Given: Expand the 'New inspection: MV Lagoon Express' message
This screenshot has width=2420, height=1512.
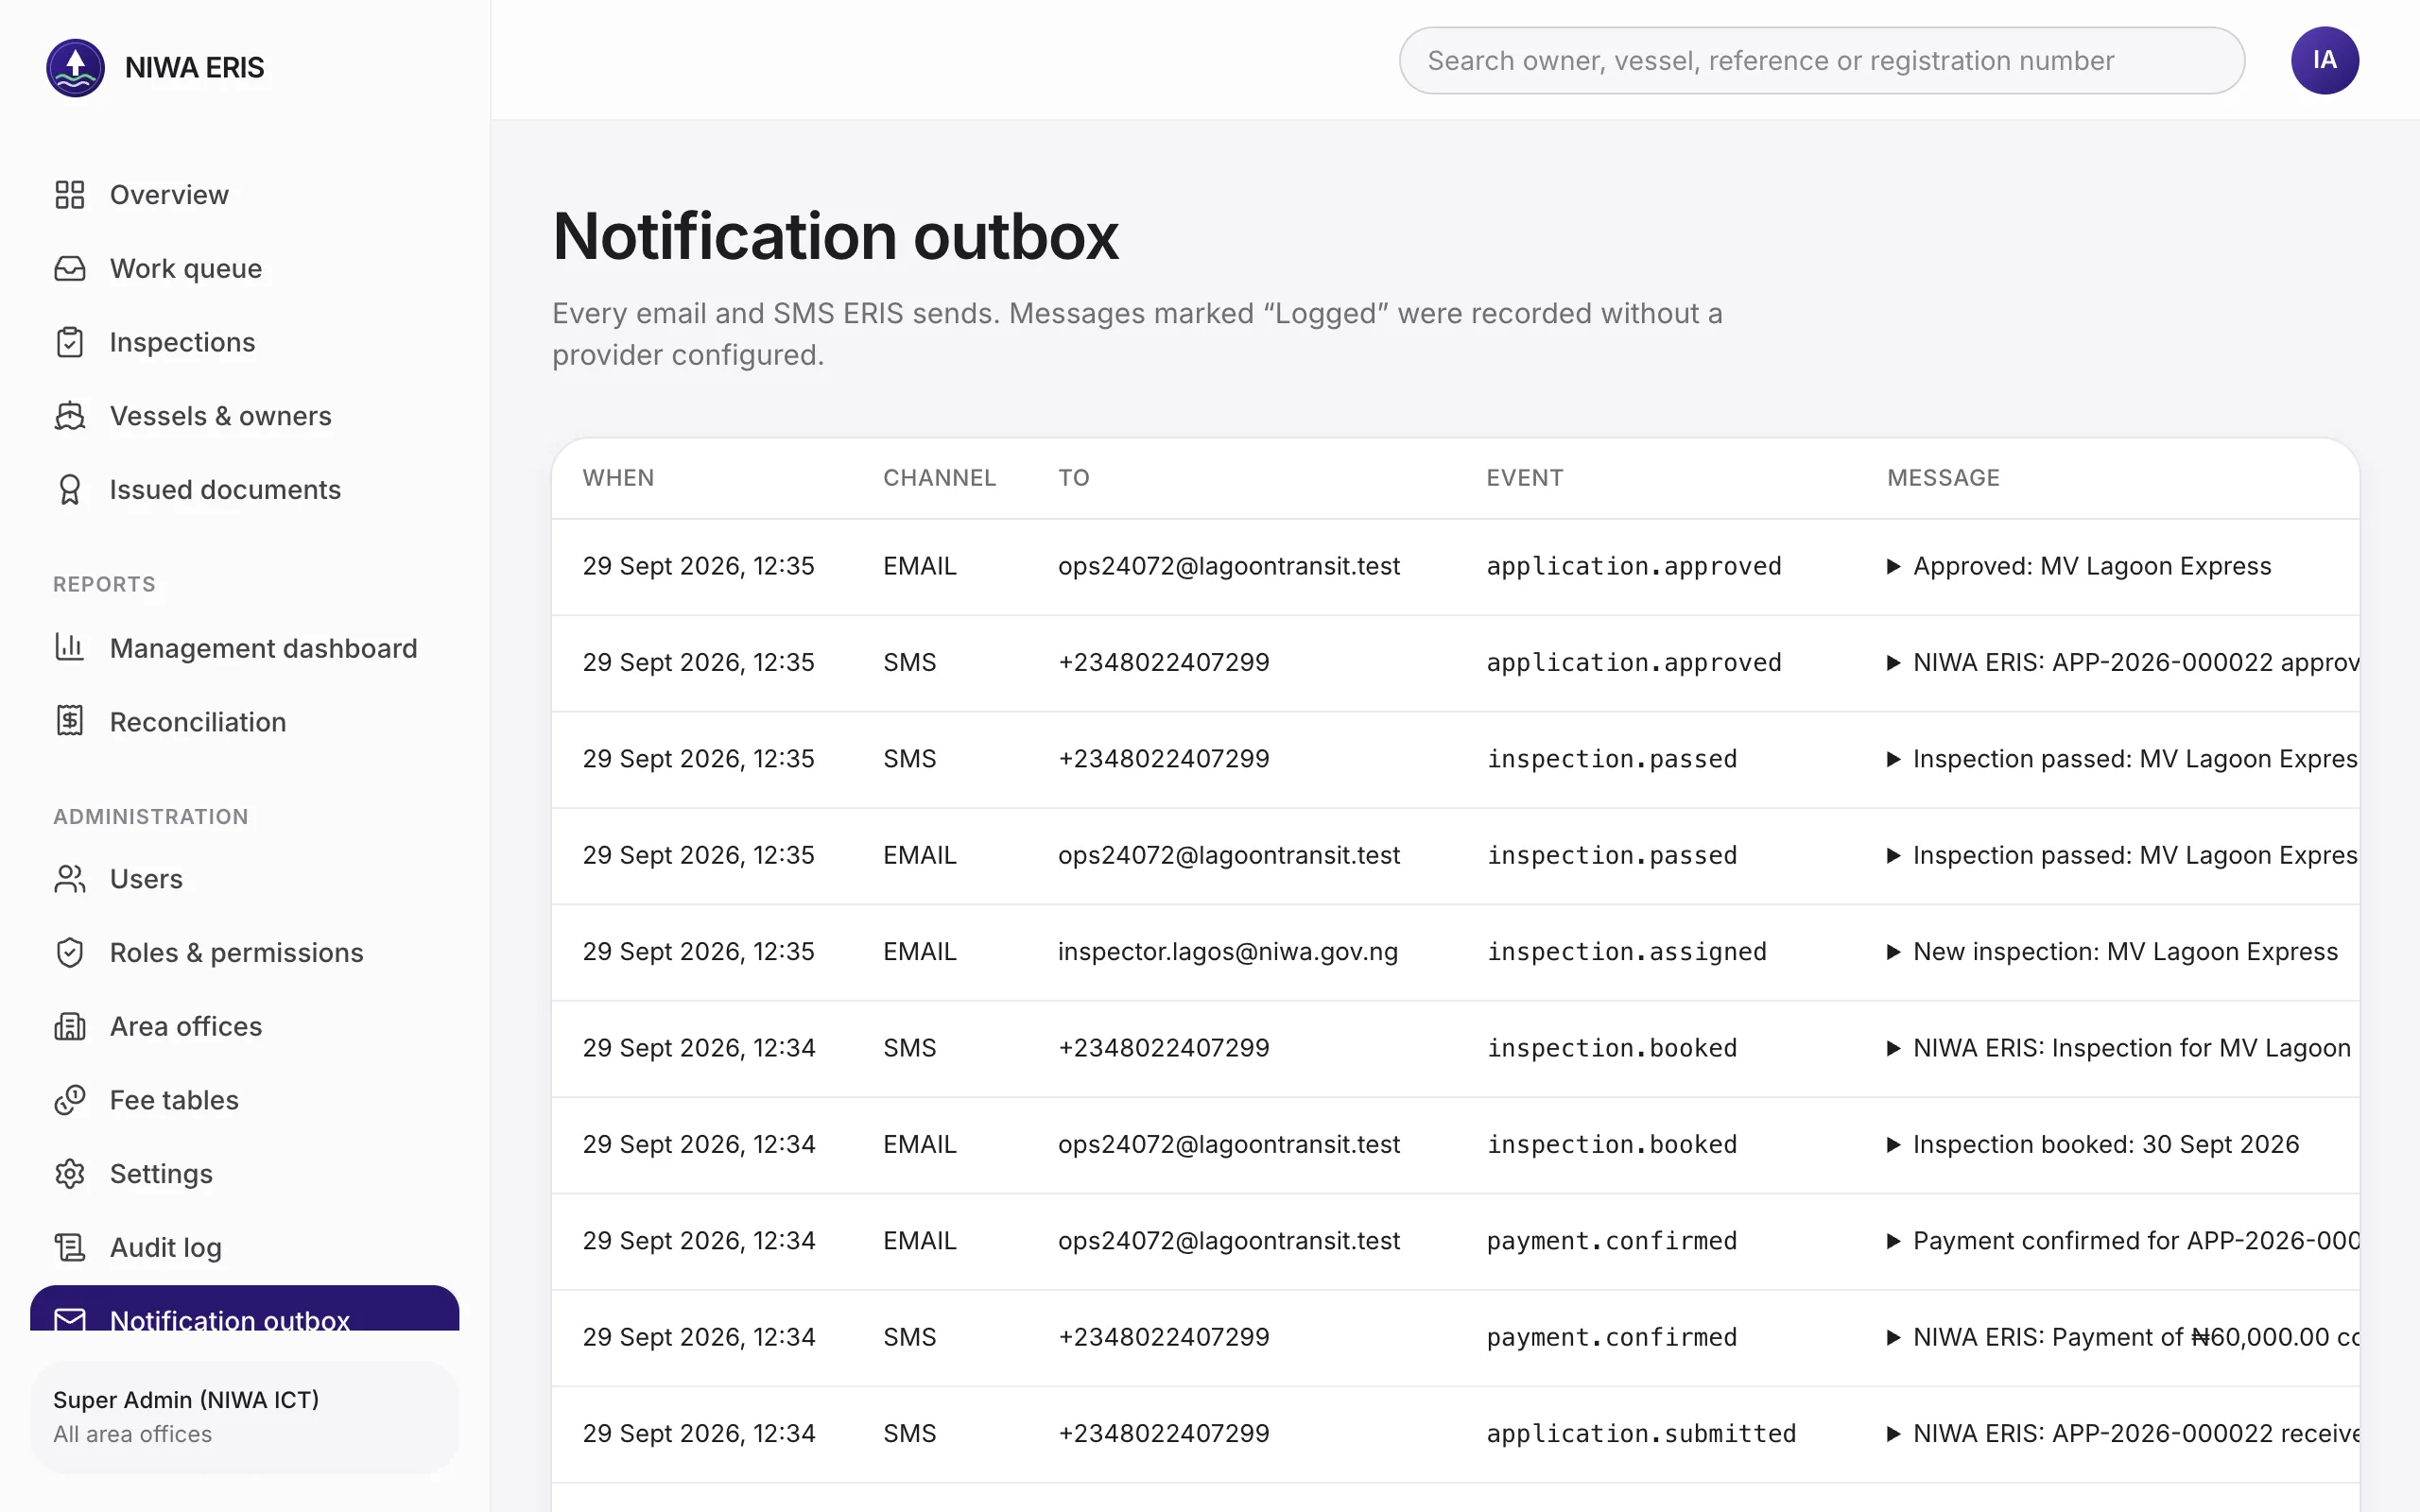Looking at the screenshot, I should [2112, 952].
